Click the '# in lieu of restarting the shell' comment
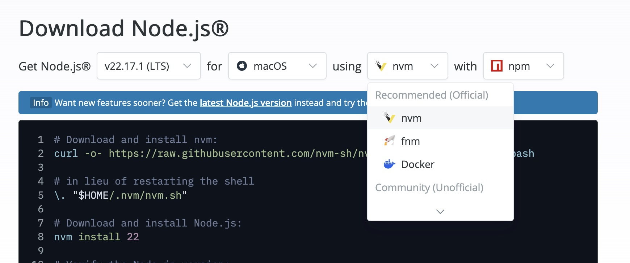 154,181
